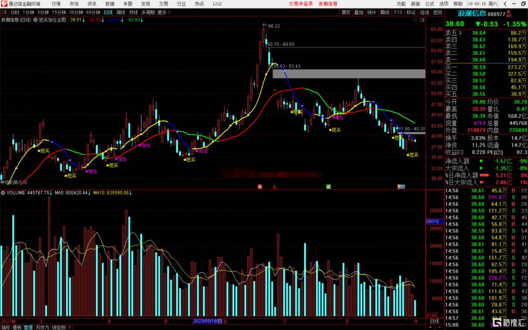Open the 公式 menu
Viewport: 528px width, 330px height.
click(x=430, y=4)
